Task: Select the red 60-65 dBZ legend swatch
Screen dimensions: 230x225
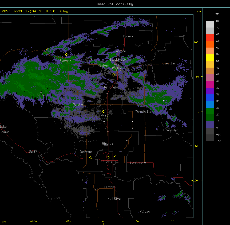Action: click(x=210, y=38)
